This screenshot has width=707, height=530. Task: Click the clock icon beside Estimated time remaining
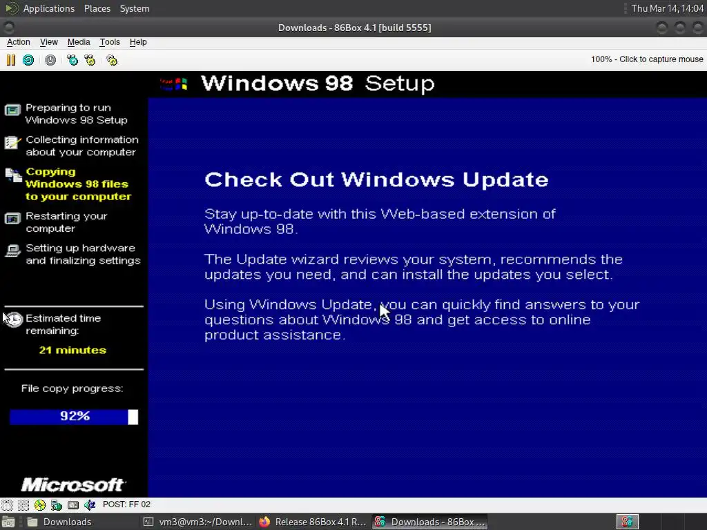[14, 319]
